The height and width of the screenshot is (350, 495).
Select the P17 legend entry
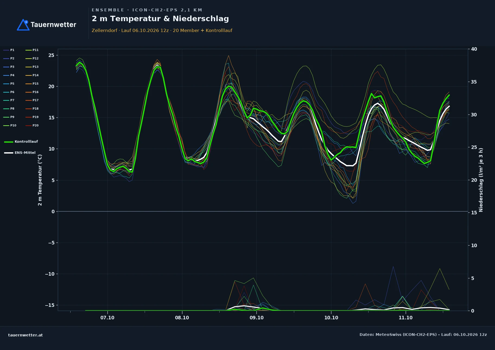pyautogui.click(x=32, y=100)
